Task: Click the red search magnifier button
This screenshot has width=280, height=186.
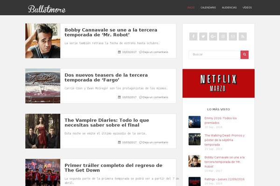Action: click(245, 55)
